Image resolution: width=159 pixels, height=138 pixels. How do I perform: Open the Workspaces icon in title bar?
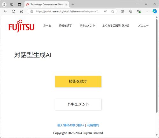tap(12, 4)
